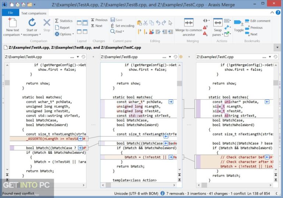Open TestA.cpp path history dropdown arrow
Screen dimensions: 283x198
[78, 57]
